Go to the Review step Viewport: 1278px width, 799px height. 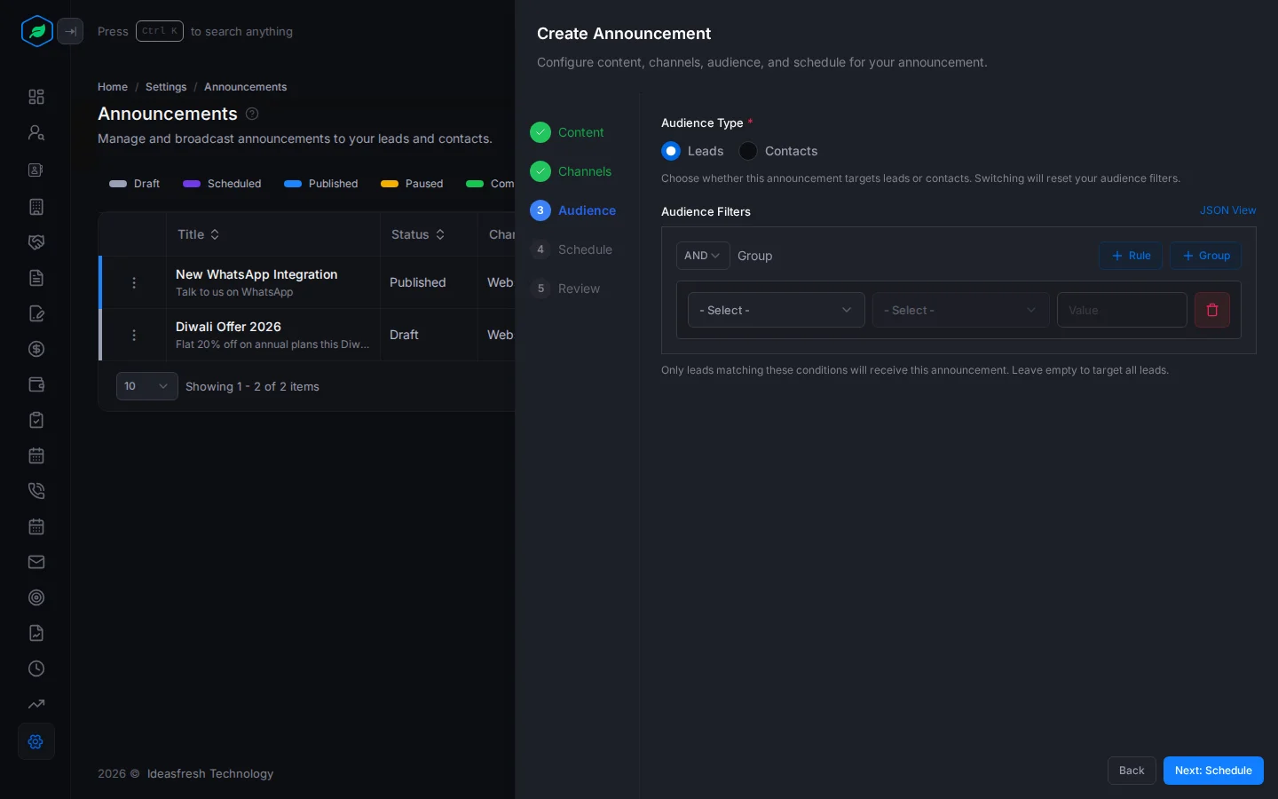click(x=565, y=289)
